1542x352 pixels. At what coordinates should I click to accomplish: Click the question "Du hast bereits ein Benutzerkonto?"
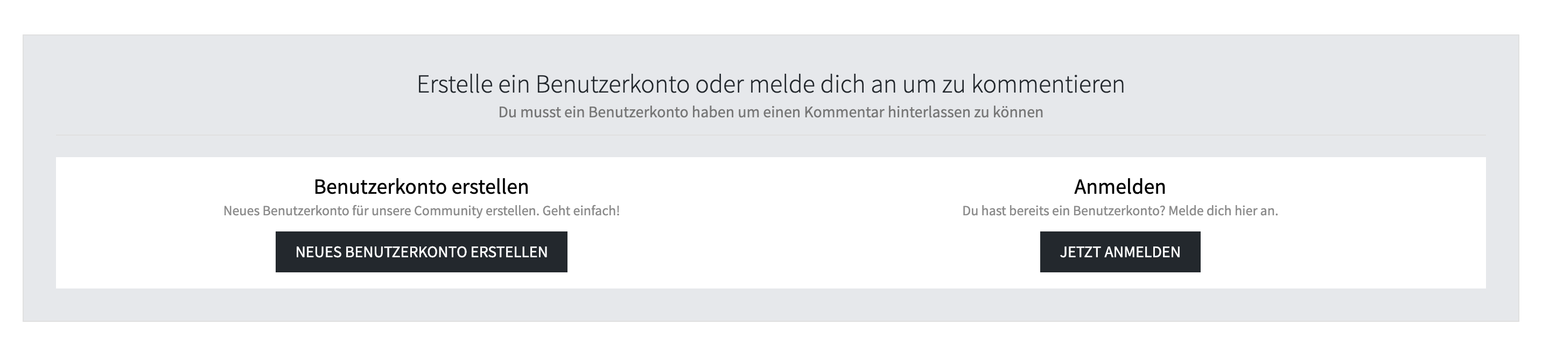[x=1063, y=211]
